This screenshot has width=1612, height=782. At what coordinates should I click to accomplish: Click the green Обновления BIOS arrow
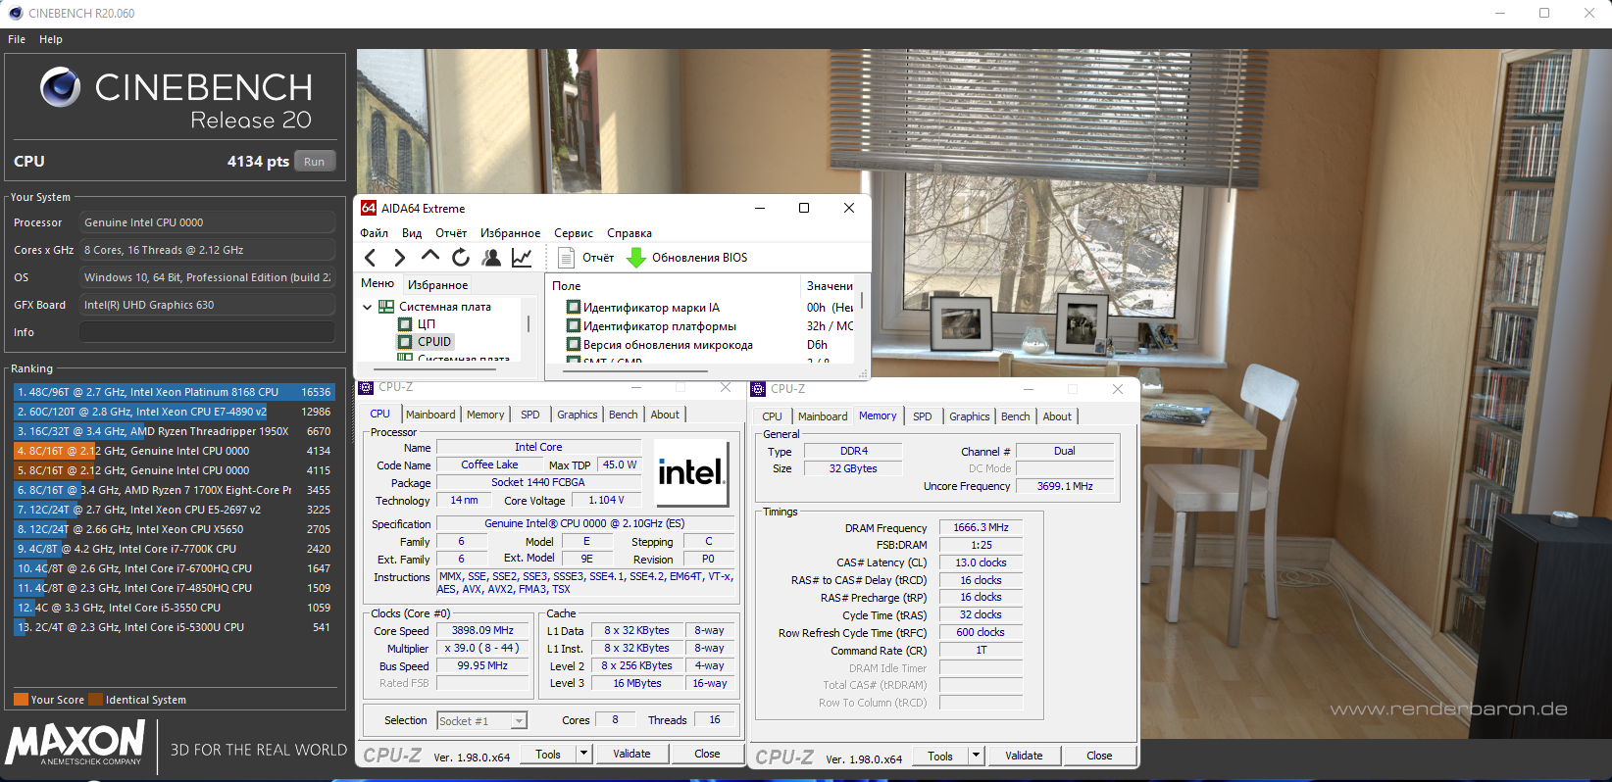coord(636,258)
